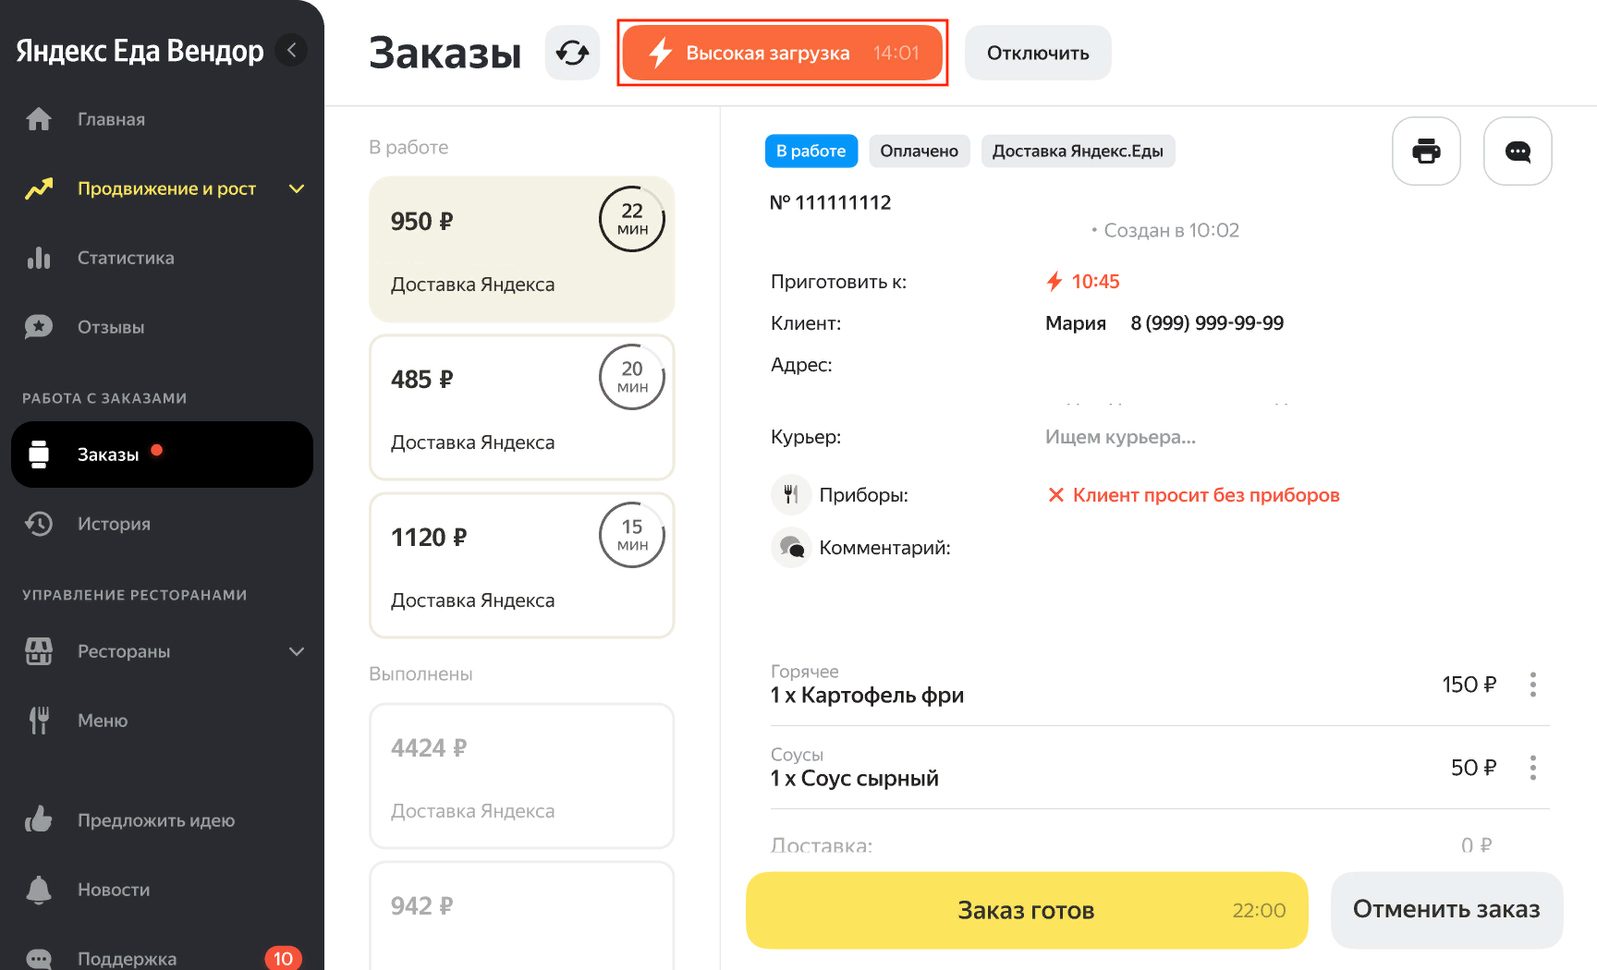
Task: Select the 485 ₽ order card
Action: [521, 407]
